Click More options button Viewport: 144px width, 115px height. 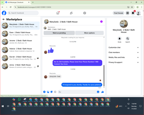coord(89,33)
